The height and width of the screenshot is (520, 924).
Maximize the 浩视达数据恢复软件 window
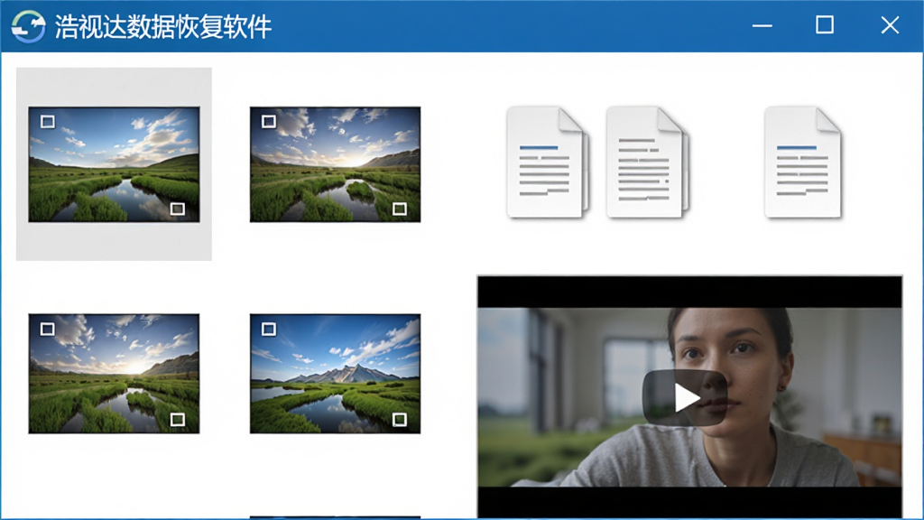tap(825, 24)
